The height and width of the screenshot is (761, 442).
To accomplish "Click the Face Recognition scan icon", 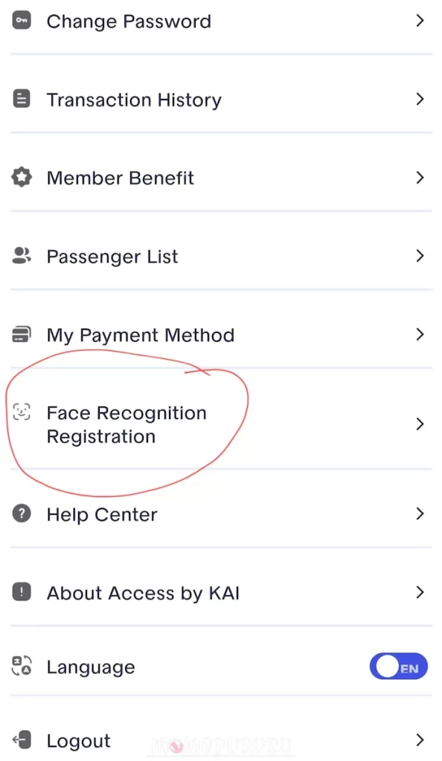I will [22, 413].
